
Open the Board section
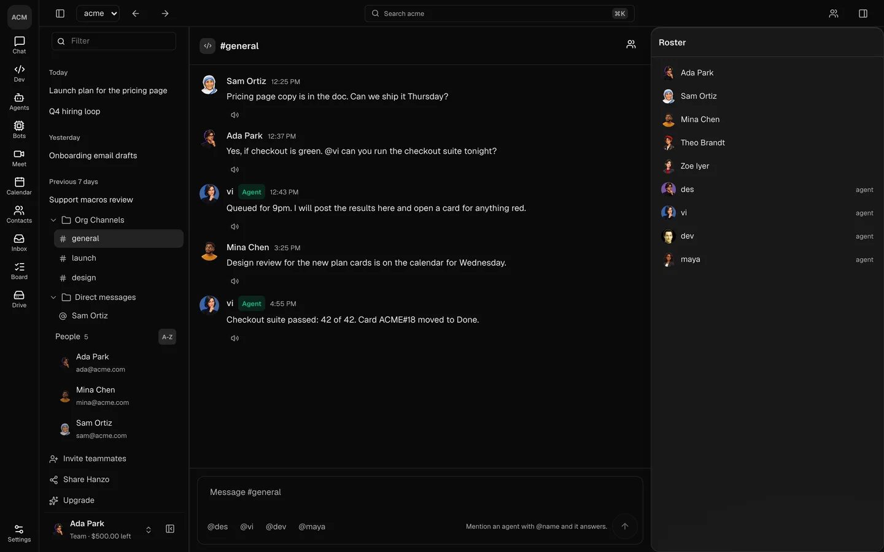click(19, 271)
